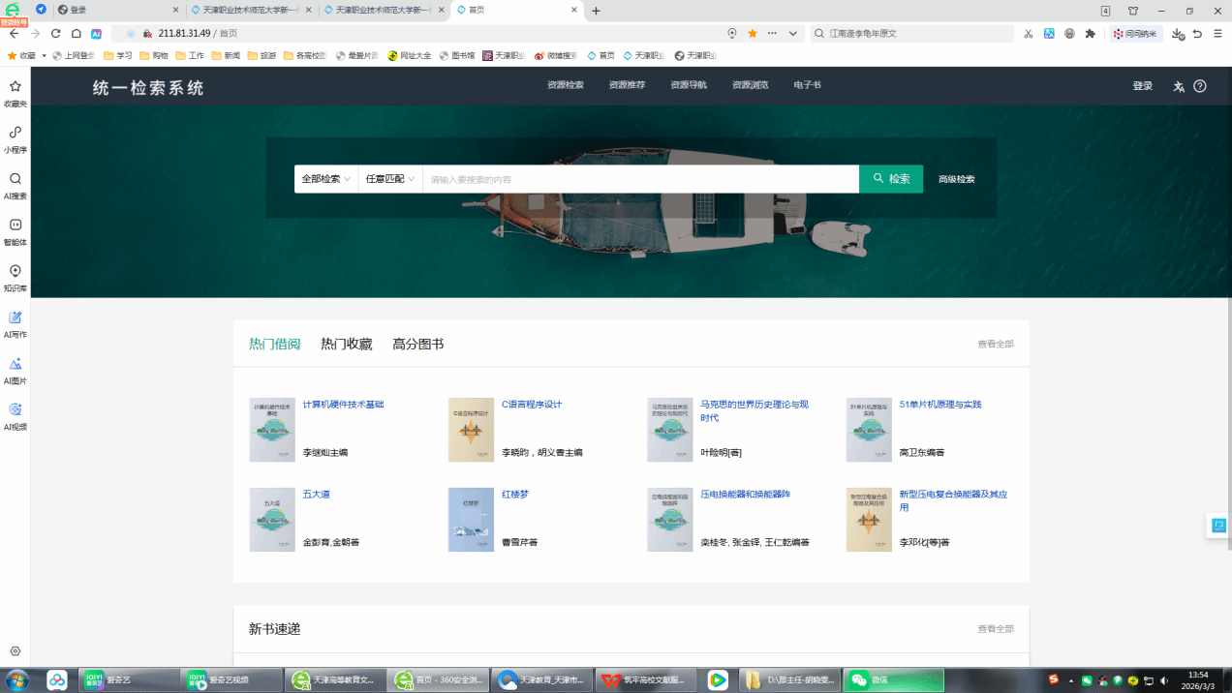1232x693 pixels.
Task: Open the 资源导航 menu item
Action: click(689, 85)
